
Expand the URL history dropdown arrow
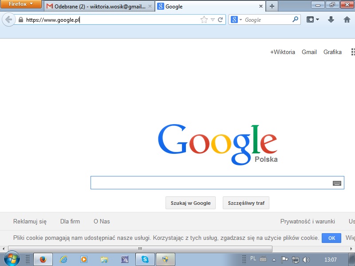pyautogui.click(x=213, y=20)
